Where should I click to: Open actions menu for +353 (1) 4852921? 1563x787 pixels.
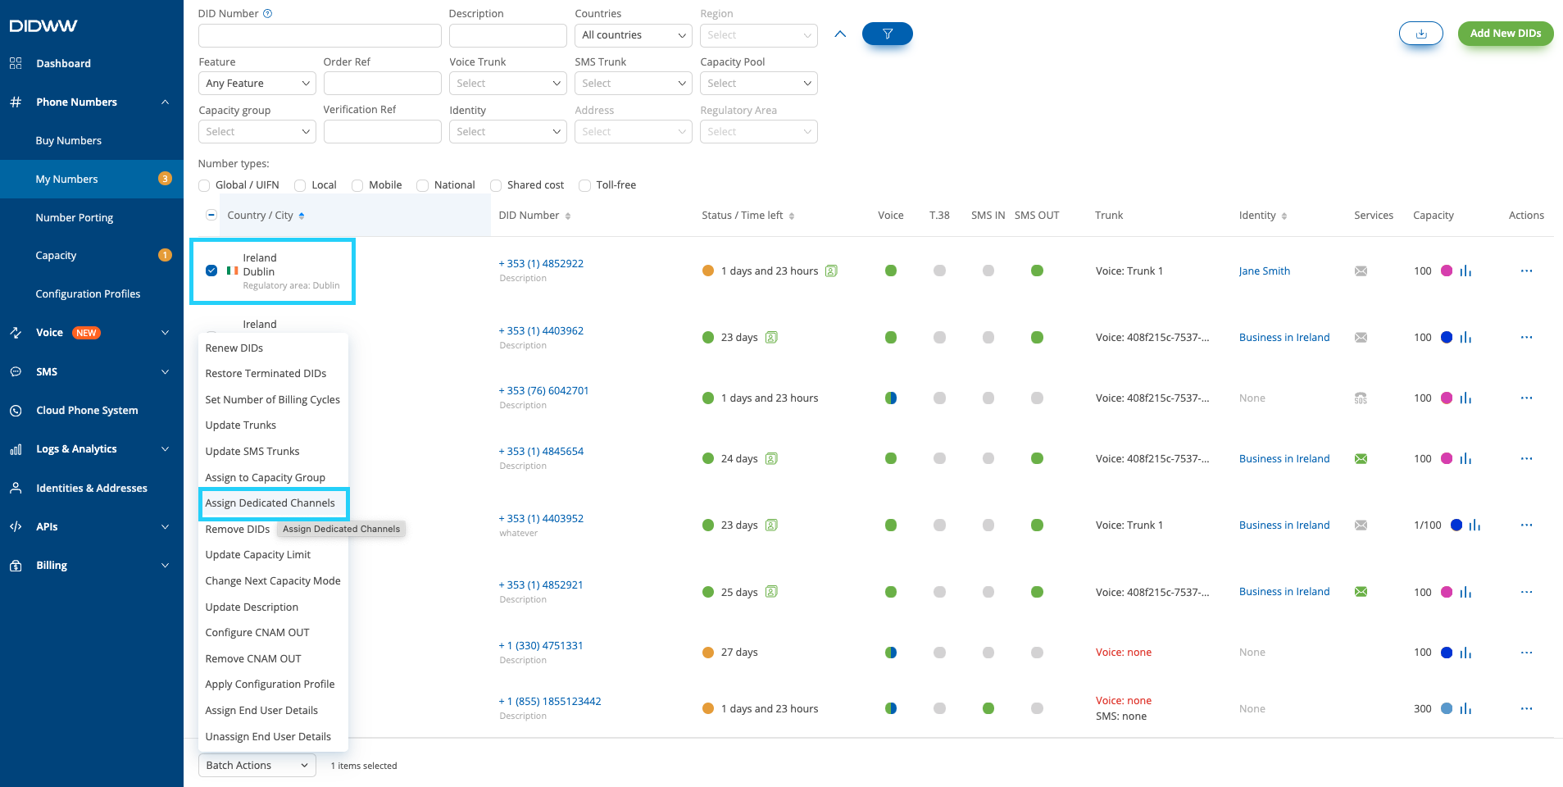(1525, 592)
